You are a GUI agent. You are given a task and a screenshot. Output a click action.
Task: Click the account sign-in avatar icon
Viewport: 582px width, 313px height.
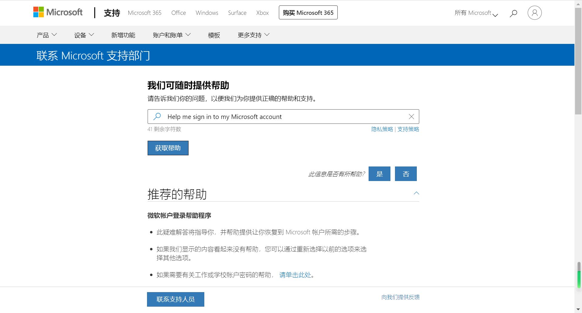(x=534, y=13)
